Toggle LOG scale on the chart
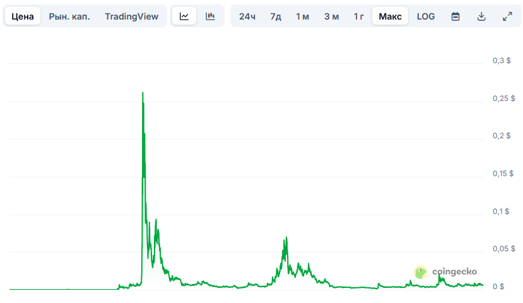Screen dimensions: 523x303 pyautogui.click(x=426, y=16)
